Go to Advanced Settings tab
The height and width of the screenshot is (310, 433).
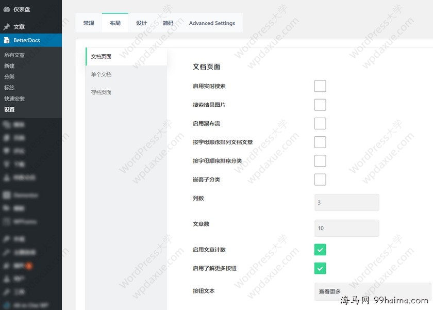click(x=212, y=23)
